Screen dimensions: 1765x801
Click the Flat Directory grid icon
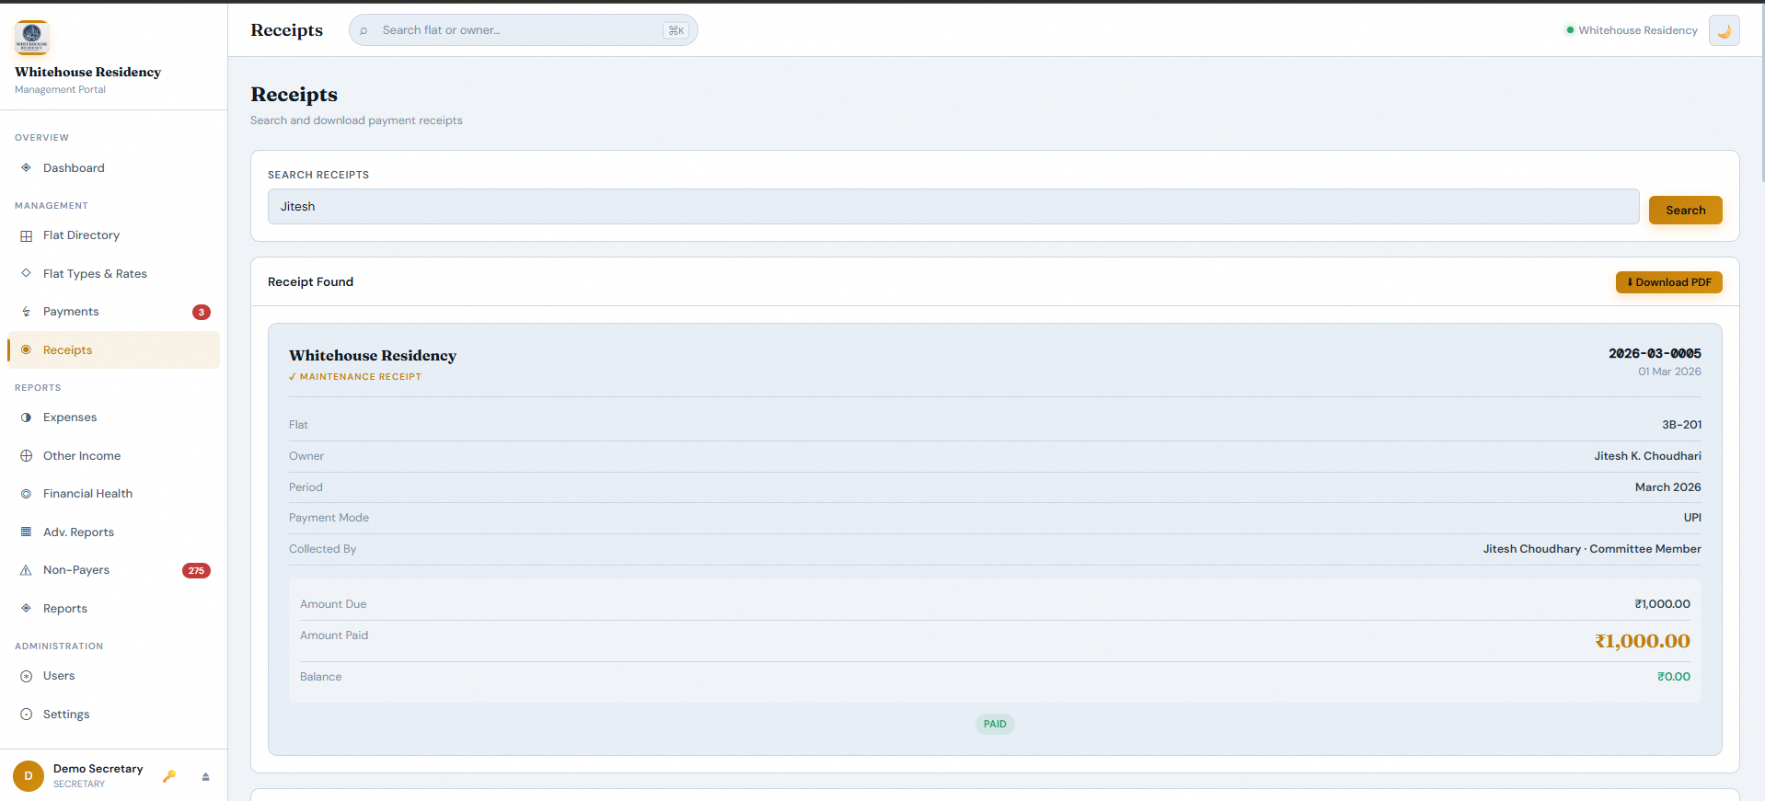click(27, 236)
